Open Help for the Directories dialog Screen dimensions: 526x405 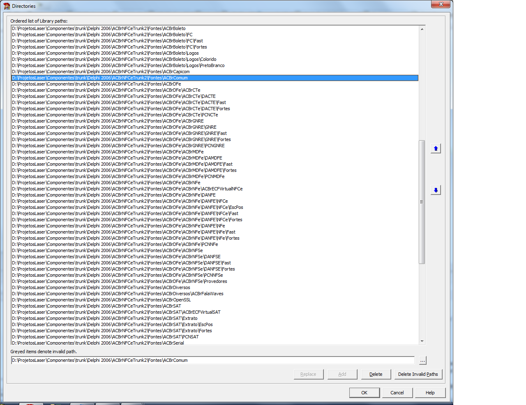click(430, 393)
